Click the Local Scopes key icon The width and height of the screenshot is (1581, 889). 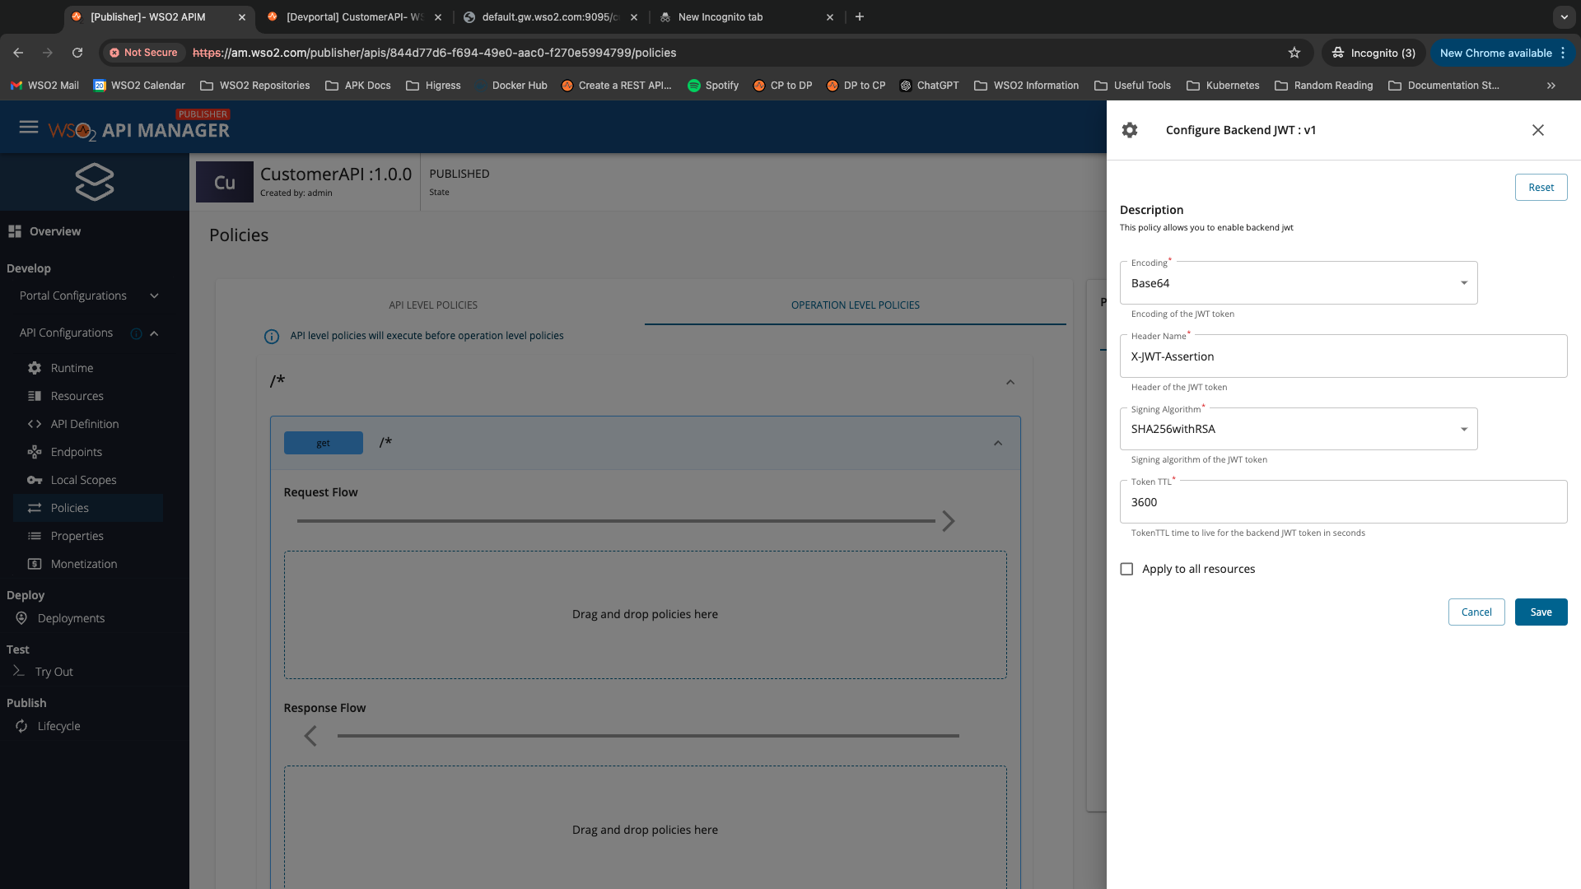click(35, 480)
